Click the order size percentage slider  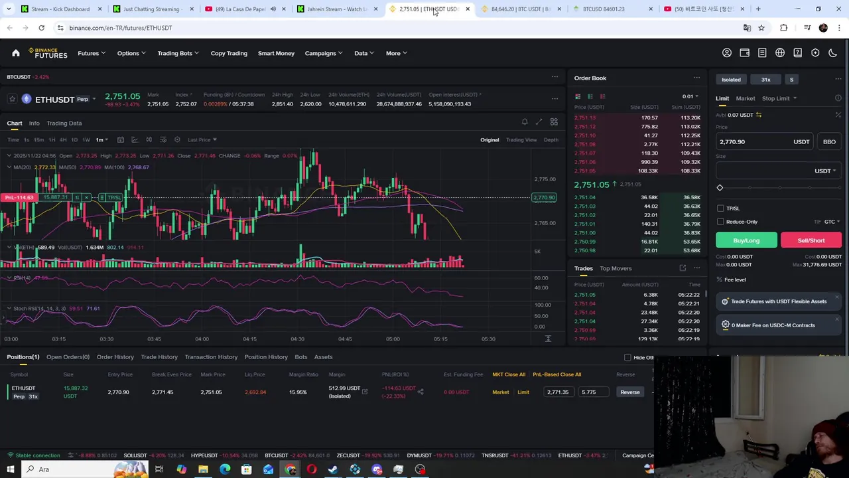[x=779, y=188]
